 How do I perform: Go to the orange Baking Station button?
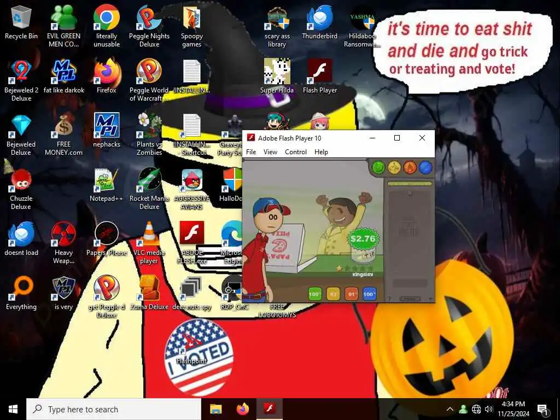tap(410, 167)
